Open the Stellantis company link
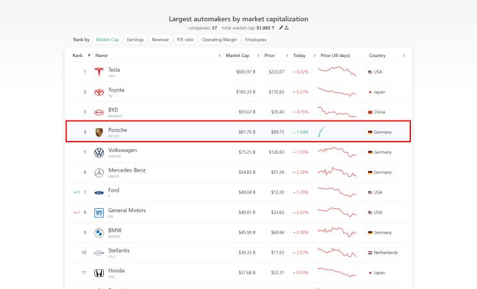The image size is (477, 289). (120, 250)
